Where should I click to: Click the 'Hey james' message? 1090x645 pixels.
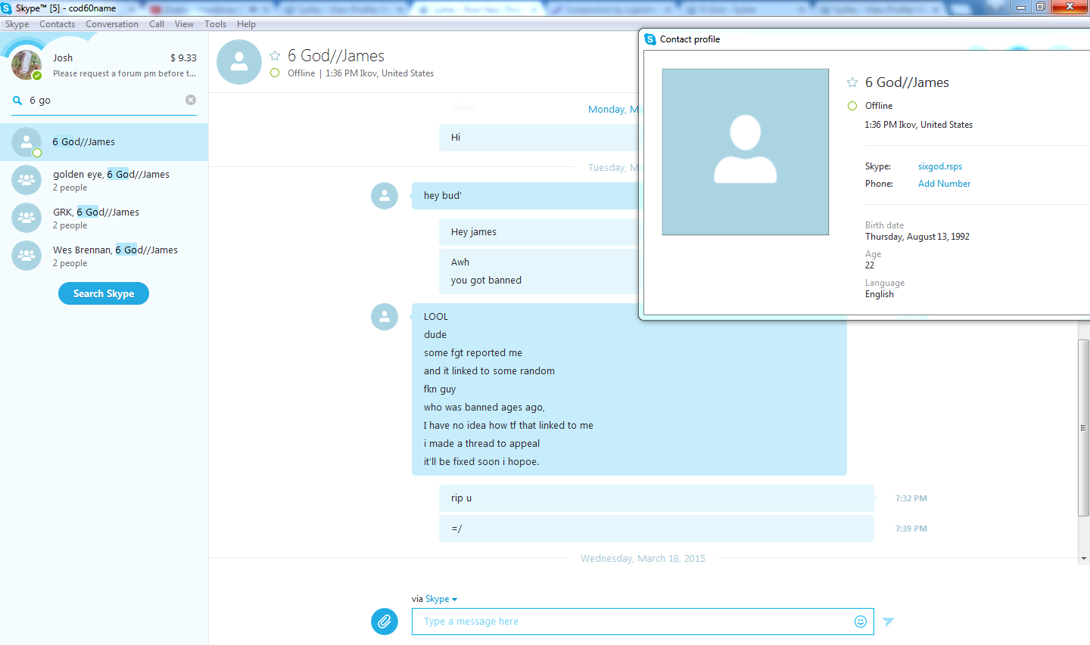pos(474,232)
